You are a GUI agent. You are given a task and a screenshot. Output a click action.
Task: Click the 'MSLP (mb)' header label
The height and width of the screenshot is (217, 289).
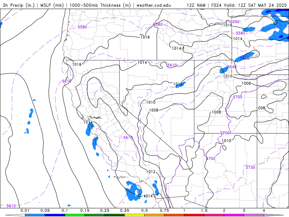[52, 5]
